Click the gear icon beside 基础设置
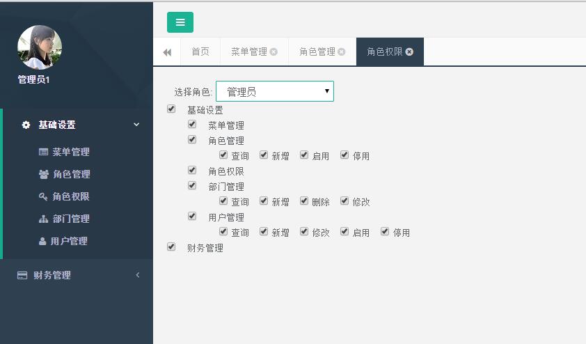Viewport: 586px width, 344px height. coord(26,125)
